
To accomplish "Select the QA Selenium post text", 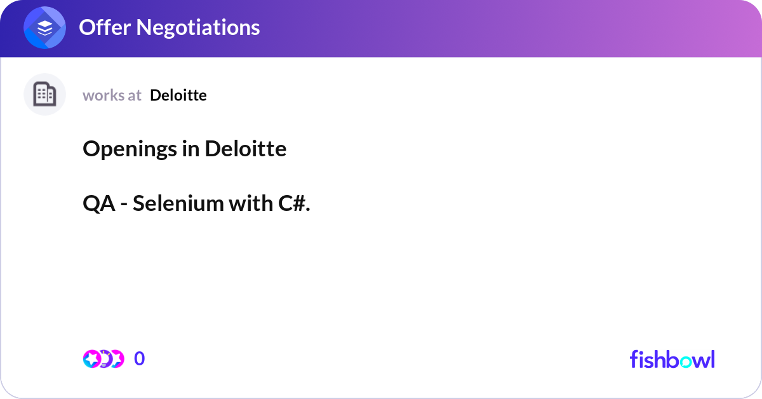I will (196, 203).
